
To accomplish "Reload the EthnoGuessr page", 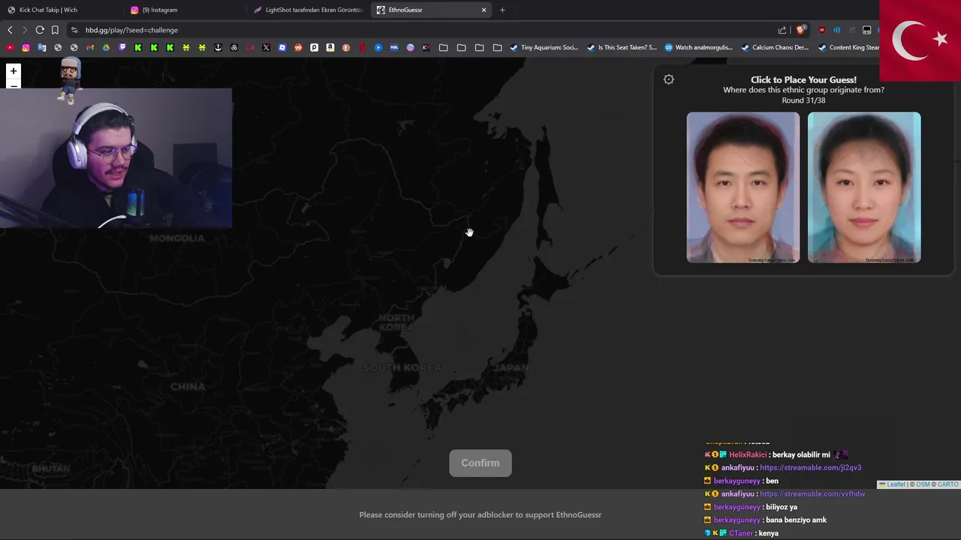I will (40, 30).
